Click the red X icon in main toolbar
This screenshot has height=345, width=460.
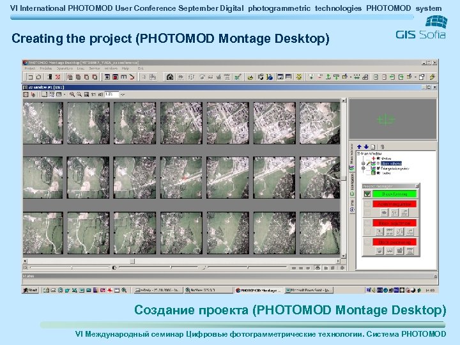click(57, 77)
